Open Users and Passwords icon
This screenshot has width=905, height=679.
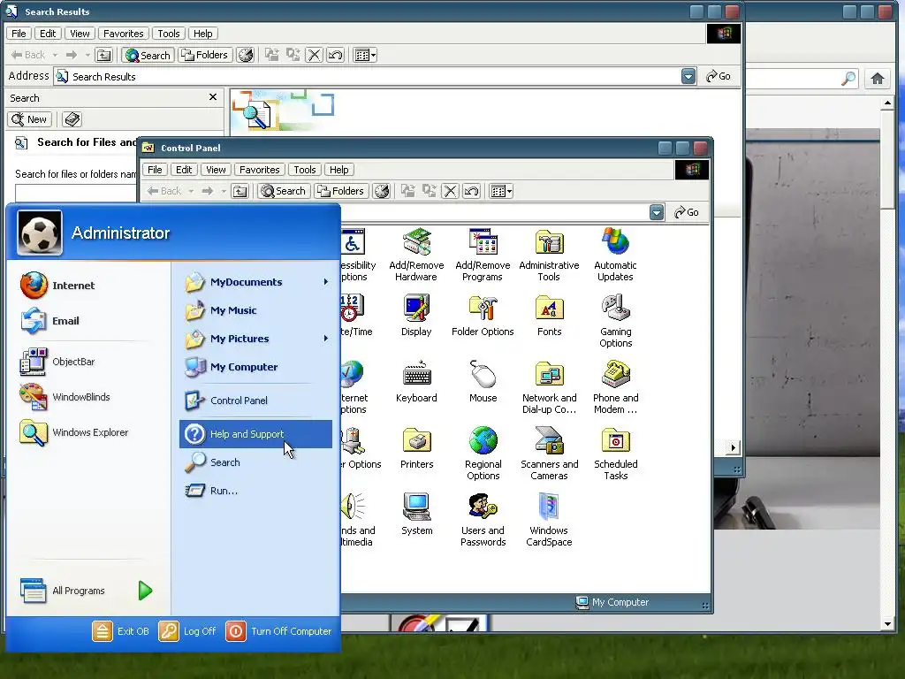point(483,520)
